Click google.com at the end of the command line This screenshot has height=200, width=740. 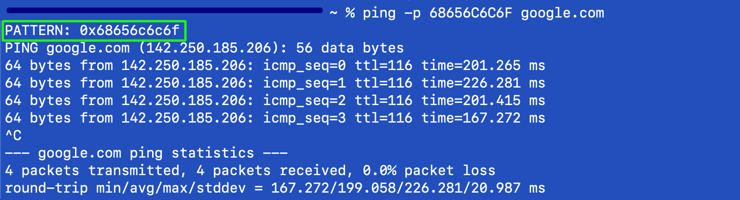(x=562, y=13)
